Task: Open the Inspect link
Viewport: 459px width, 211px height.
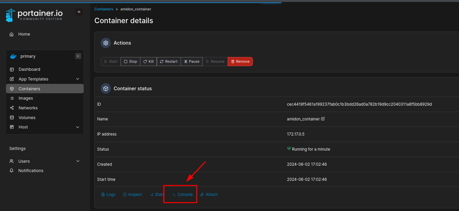Action: [x=132, y=195]
